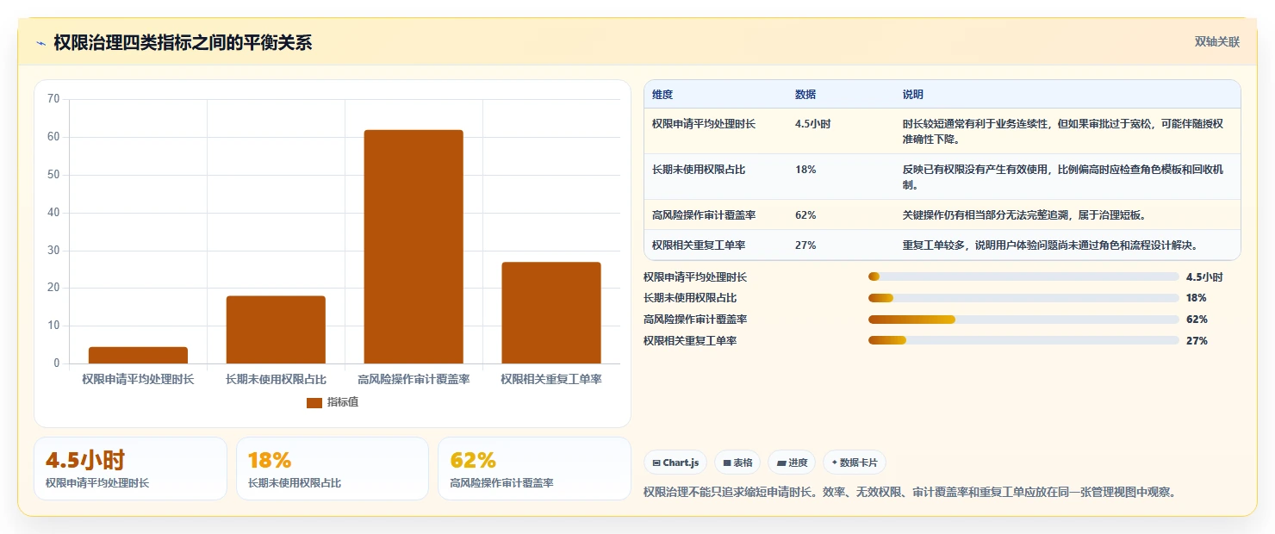Click the 27% value in table
Viewport: 1275px width, 534px height.
click(x=805, y=245)
